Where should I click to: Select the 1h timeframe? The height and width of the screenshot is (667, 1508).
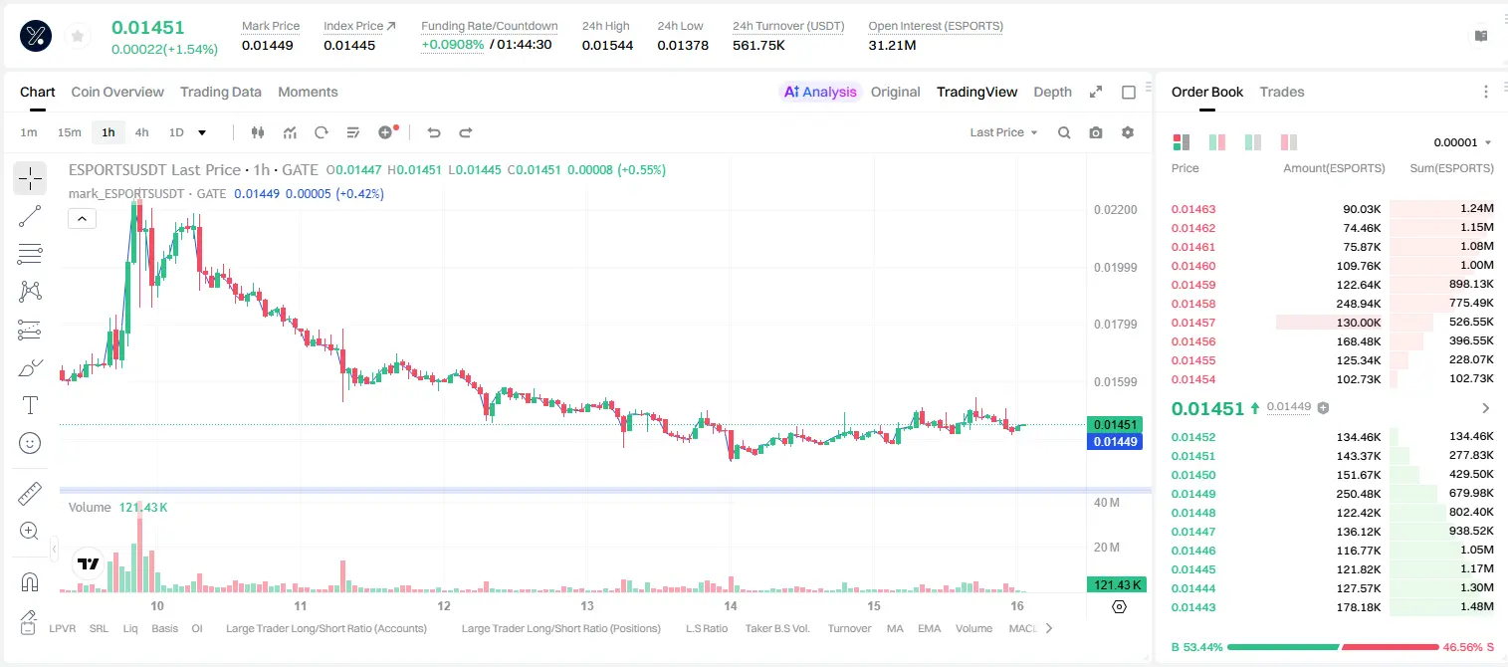(108, 132)
